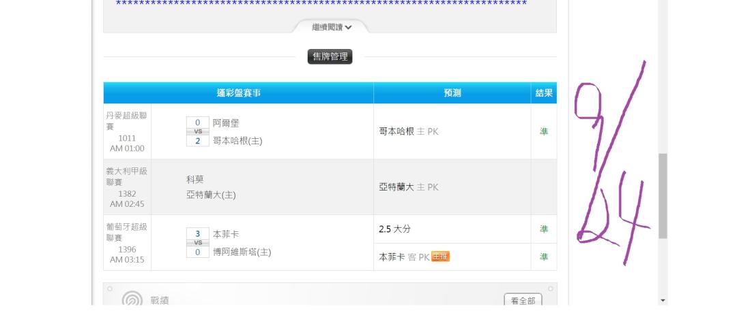
Task: Click 準 result for 本菲卡 客 PK
Action: click(x=544, y=257)
